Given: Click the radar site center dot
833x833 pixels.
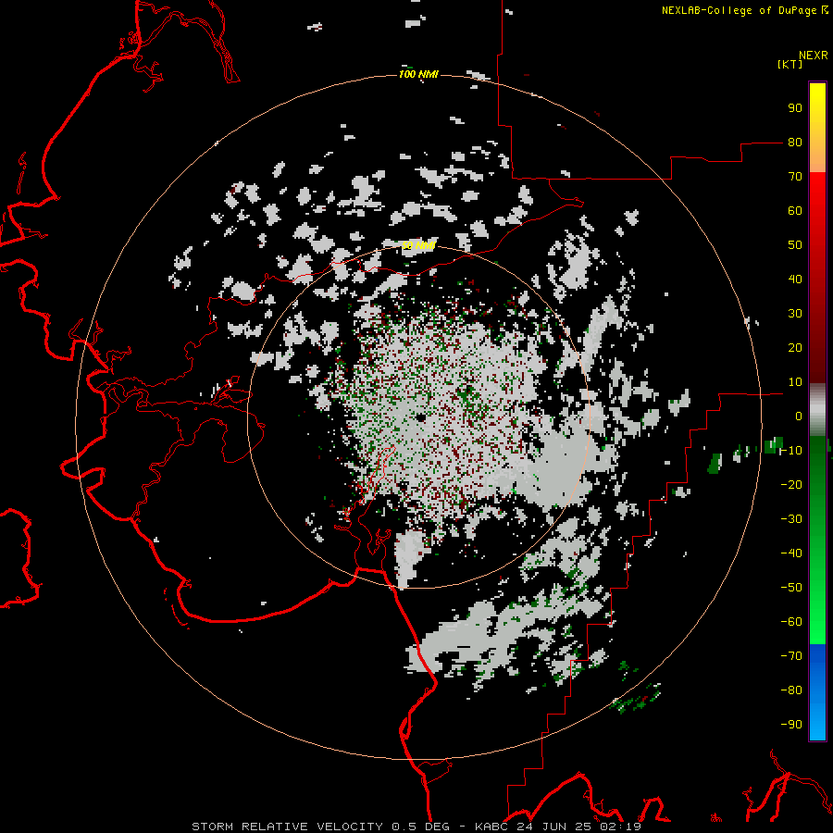Looking at the screenshot, I should coord(419,417).
